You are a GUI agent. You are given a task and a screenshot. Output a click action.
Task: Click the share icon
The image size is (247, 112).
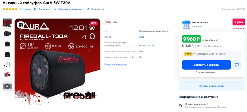coord(88,9)
